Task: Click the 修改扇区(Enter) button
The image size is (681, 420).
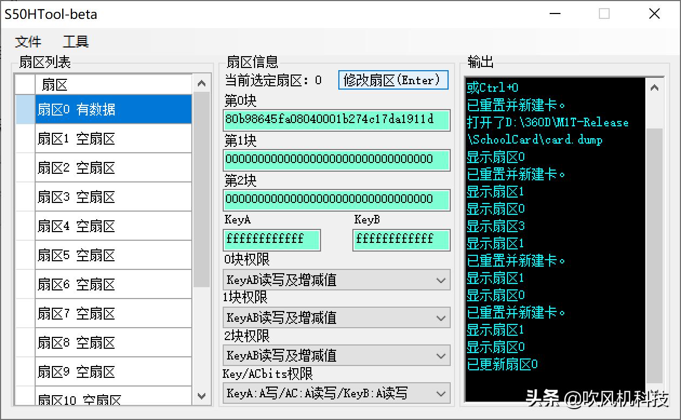Action: (x=393, y=80)
